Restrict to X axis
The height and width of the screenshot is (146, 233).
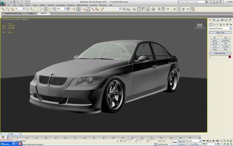(x=175, y=9)
